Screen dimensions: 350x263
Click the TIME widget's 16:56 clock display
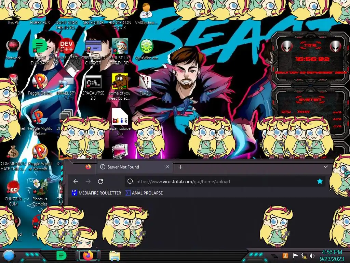coord(312,59)
